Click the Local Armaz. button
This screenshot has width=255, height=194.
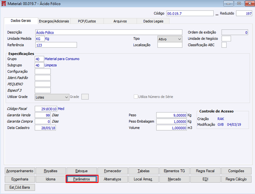[143, 179]
